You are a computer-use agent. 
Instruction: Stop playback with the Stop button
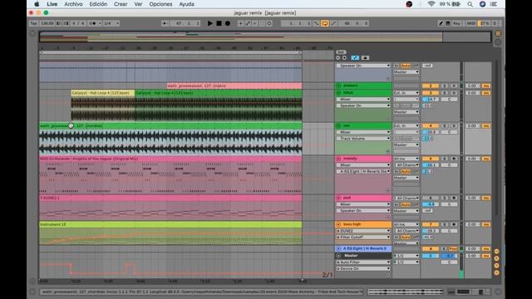click(219, 23)
